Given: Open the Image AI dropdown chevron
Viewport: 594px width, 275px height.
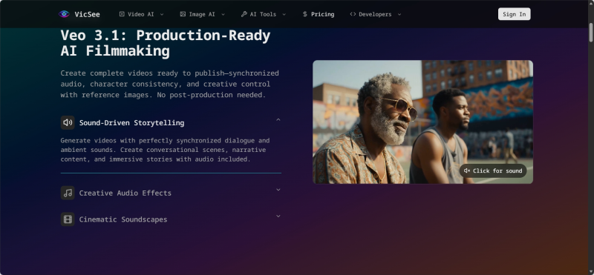Looking at the screenshot, I should 223,14.
